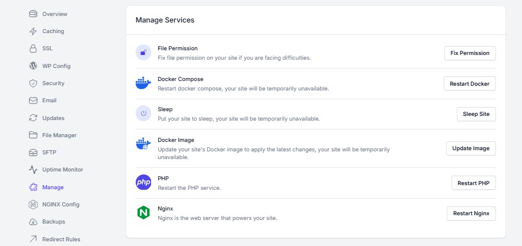Click the Fix Permission button

pyautogui.click(x=470, y=53)
